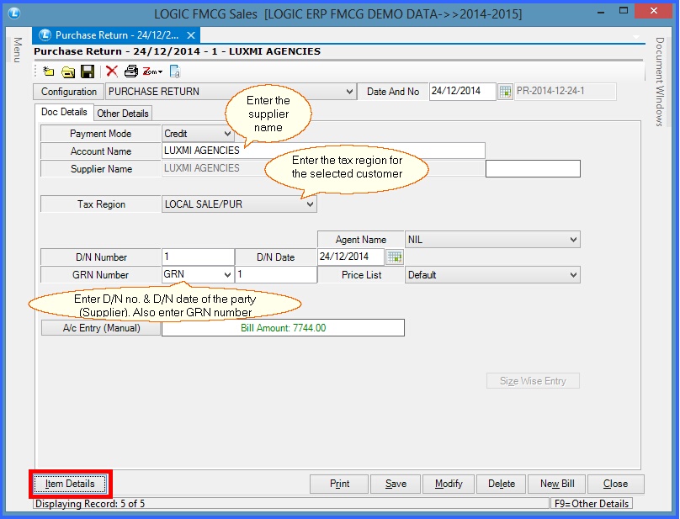Viewport: 680px width, 519px height.
Task: Click the New Bill button
Action: [556, 484]
